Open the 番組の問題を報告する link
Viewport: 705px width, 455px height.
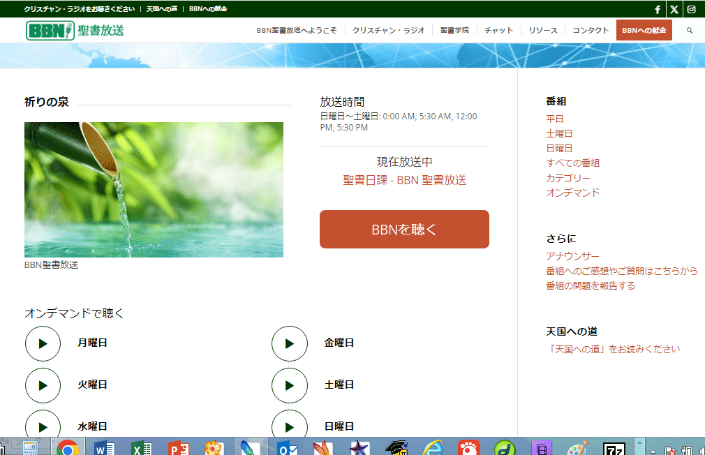(x=591, y=285)
